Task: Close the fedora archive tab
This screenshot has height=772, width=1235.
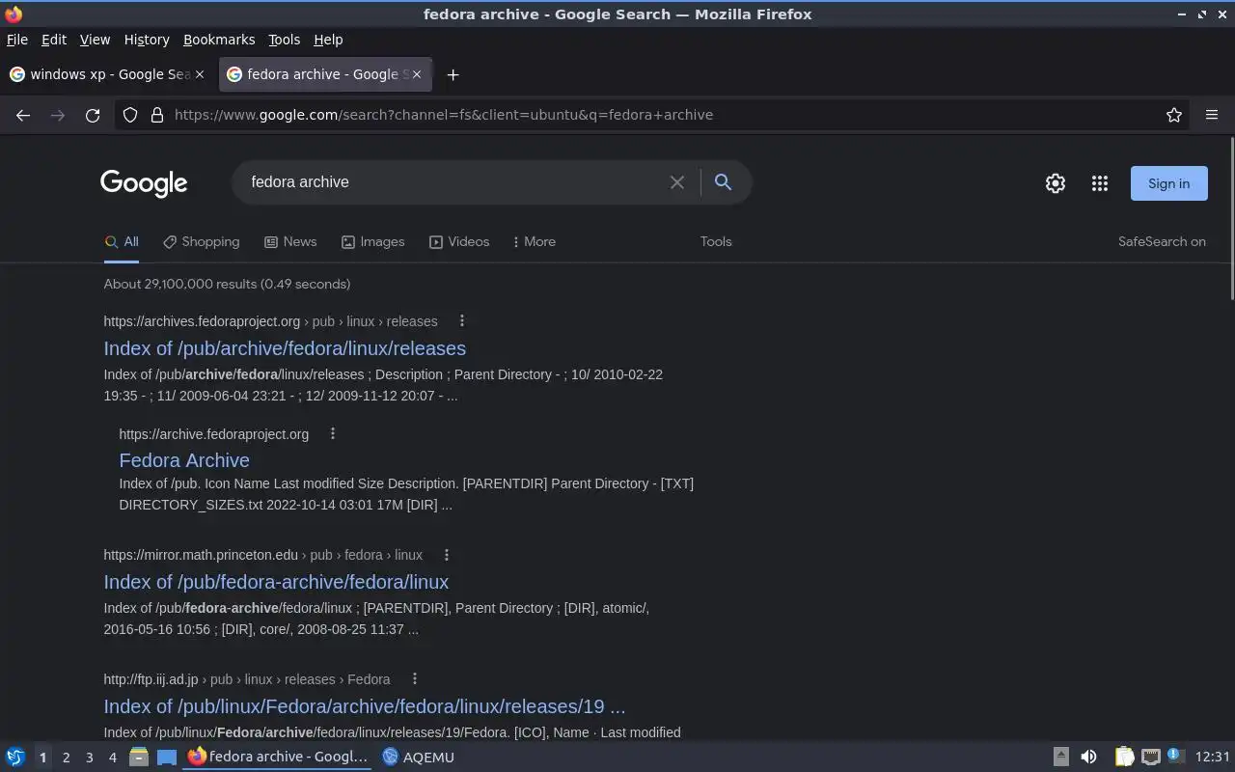Action: click(417, 74)
